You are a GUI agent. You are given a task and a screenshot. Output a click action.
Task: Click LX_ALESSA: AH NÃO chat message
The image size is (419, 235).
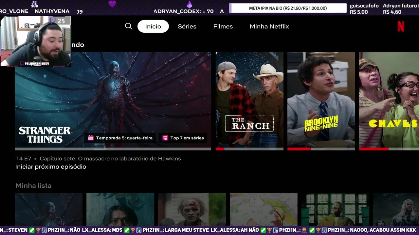(235, 230)
